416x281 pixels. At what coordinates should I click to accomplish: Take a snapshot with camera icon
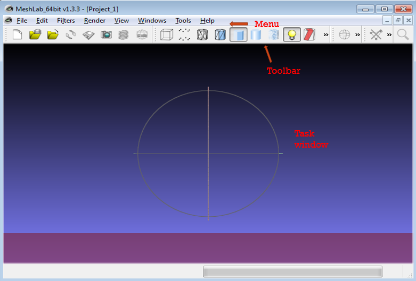[107, 35]
